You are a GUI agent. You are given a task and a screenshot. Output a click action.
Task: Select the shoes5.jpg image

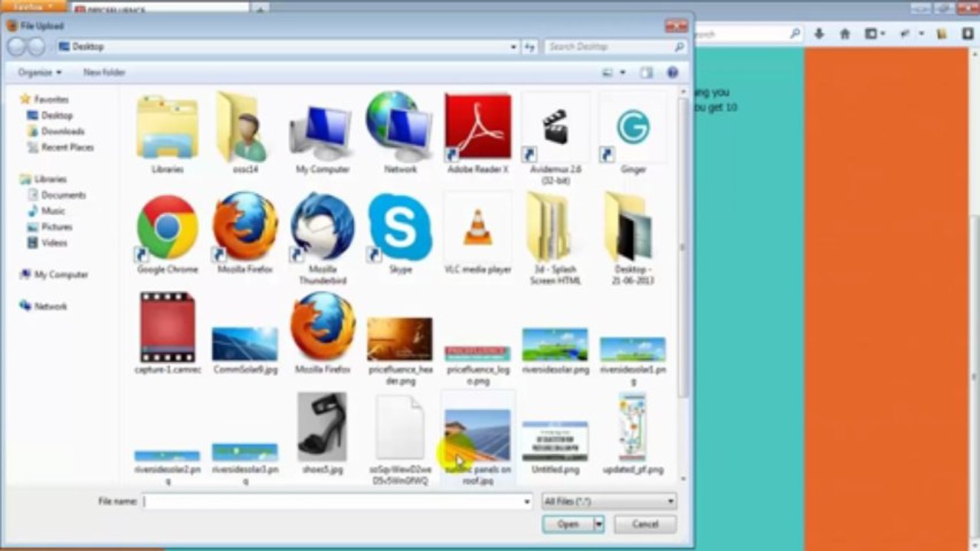[323, 432]
